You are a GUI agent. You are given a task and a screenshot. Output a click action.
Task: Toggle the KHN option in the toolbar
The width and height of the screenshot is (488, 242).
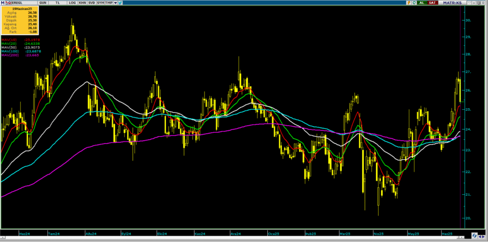[82, 3]
